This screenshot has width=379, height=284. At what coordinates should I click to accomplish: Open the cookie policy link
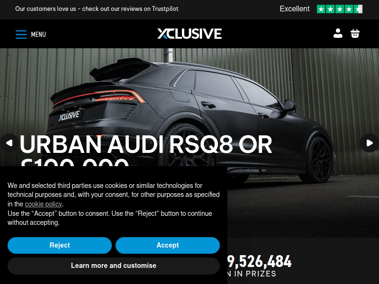44,204
